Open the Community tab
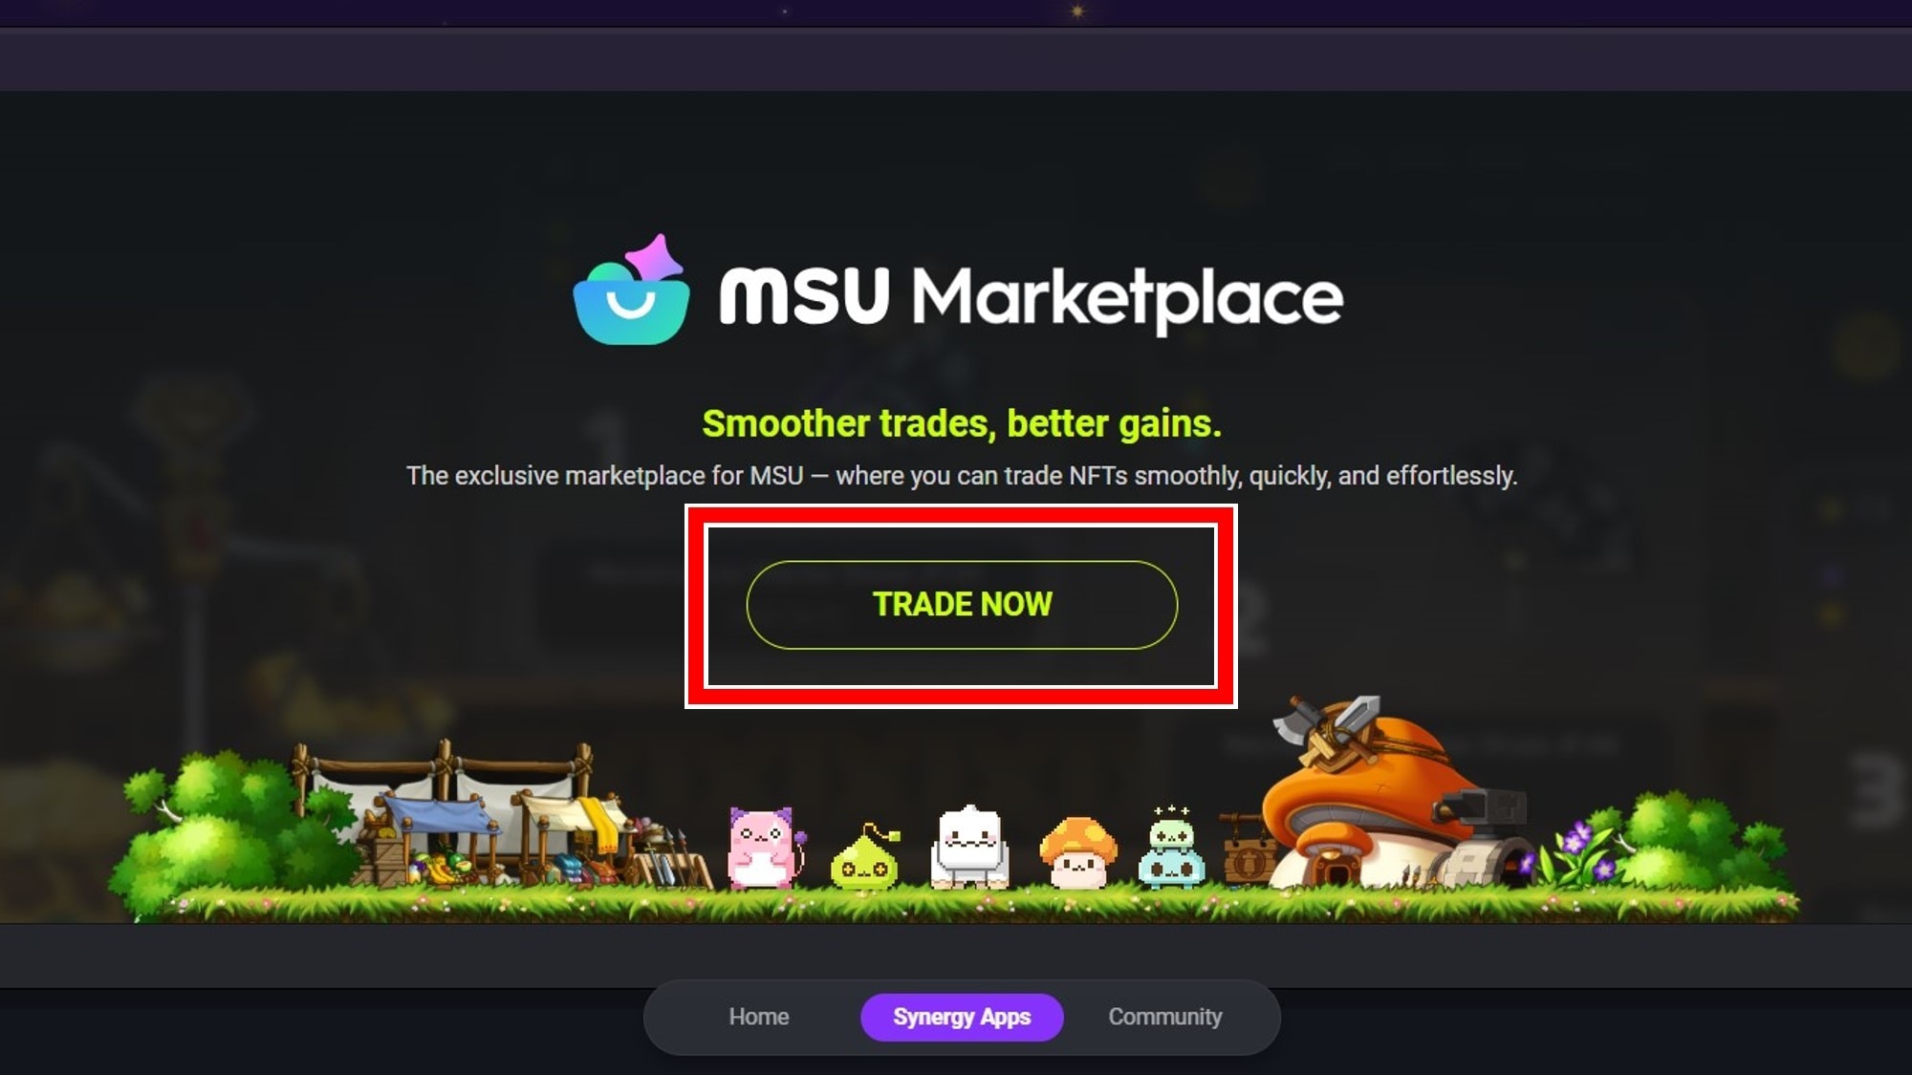The height and width of the screenshot is (1075, 1912). point(1165,1017)
